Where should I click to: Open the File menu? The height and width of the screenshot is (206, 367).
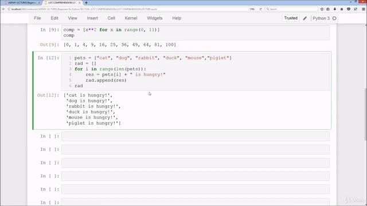coord(37,18)
